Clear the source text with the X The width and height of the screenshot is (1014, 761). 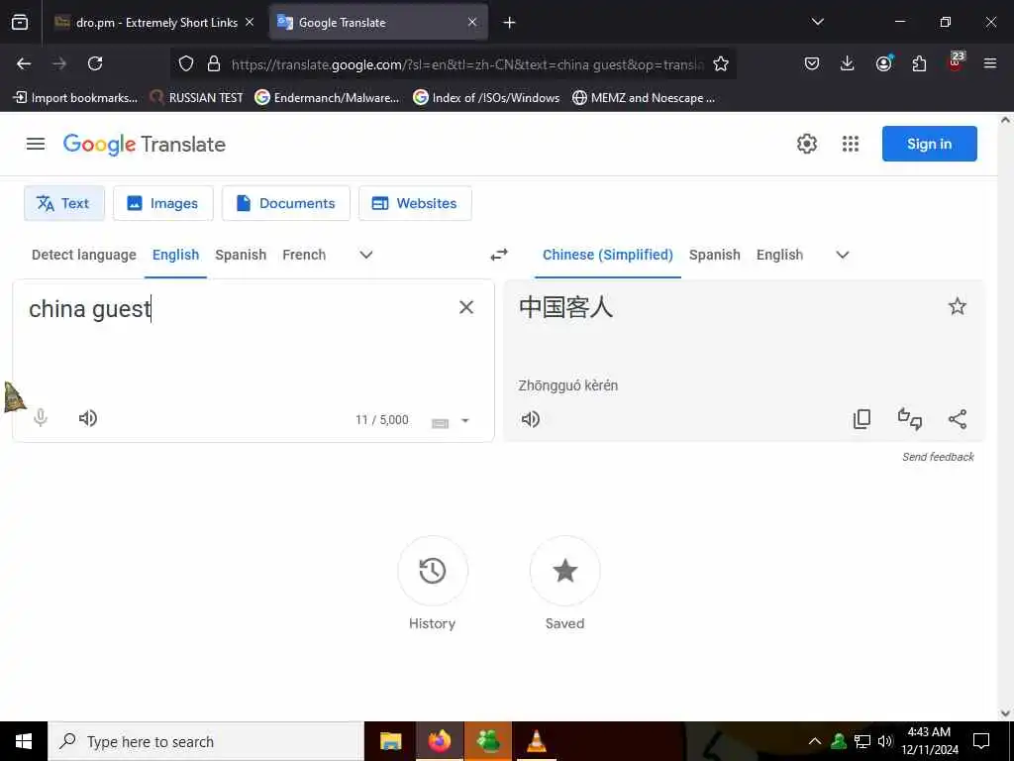point(466,307)
